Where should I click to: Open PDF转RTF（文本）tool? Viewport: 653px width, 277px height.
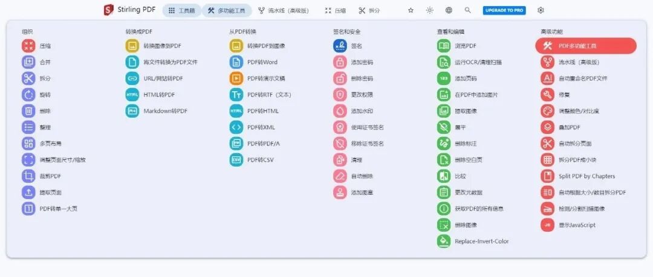(x=260, y=95)
